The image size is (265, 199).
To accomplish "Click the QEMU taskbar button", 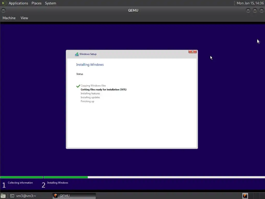I will pyautogui.click(x=74, y=196).
